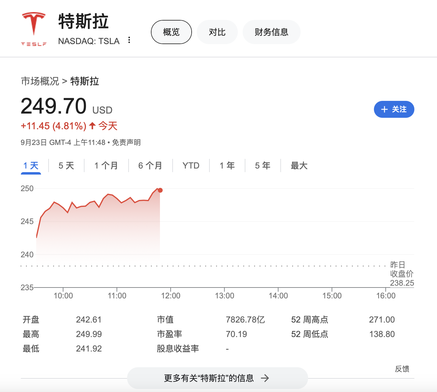Viewport: 437px width, 392px height.
Task: Select the 6个月 range option
Action: (x=150, y=165)
